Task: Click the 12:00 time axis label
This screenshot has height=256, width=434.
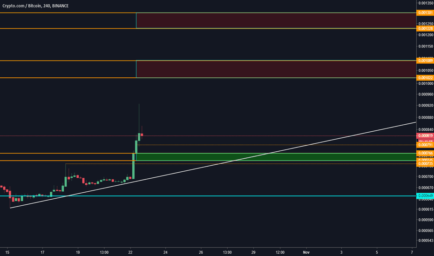Action: pos(280,252)
